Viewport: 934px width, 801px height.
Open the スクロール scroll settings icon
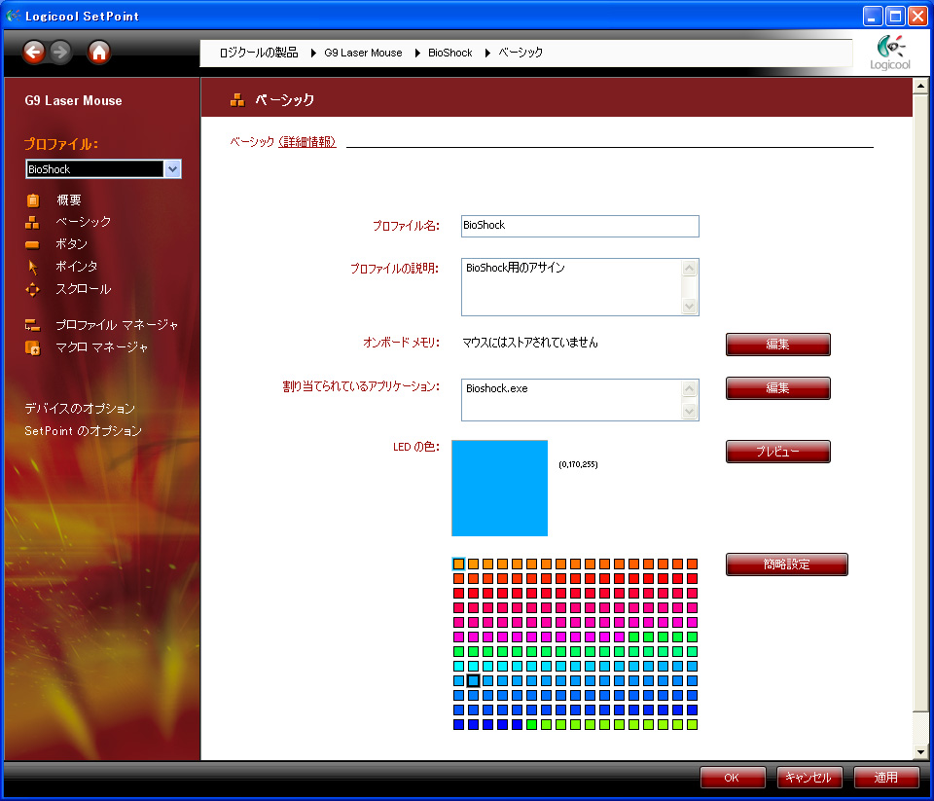(33, 289)
